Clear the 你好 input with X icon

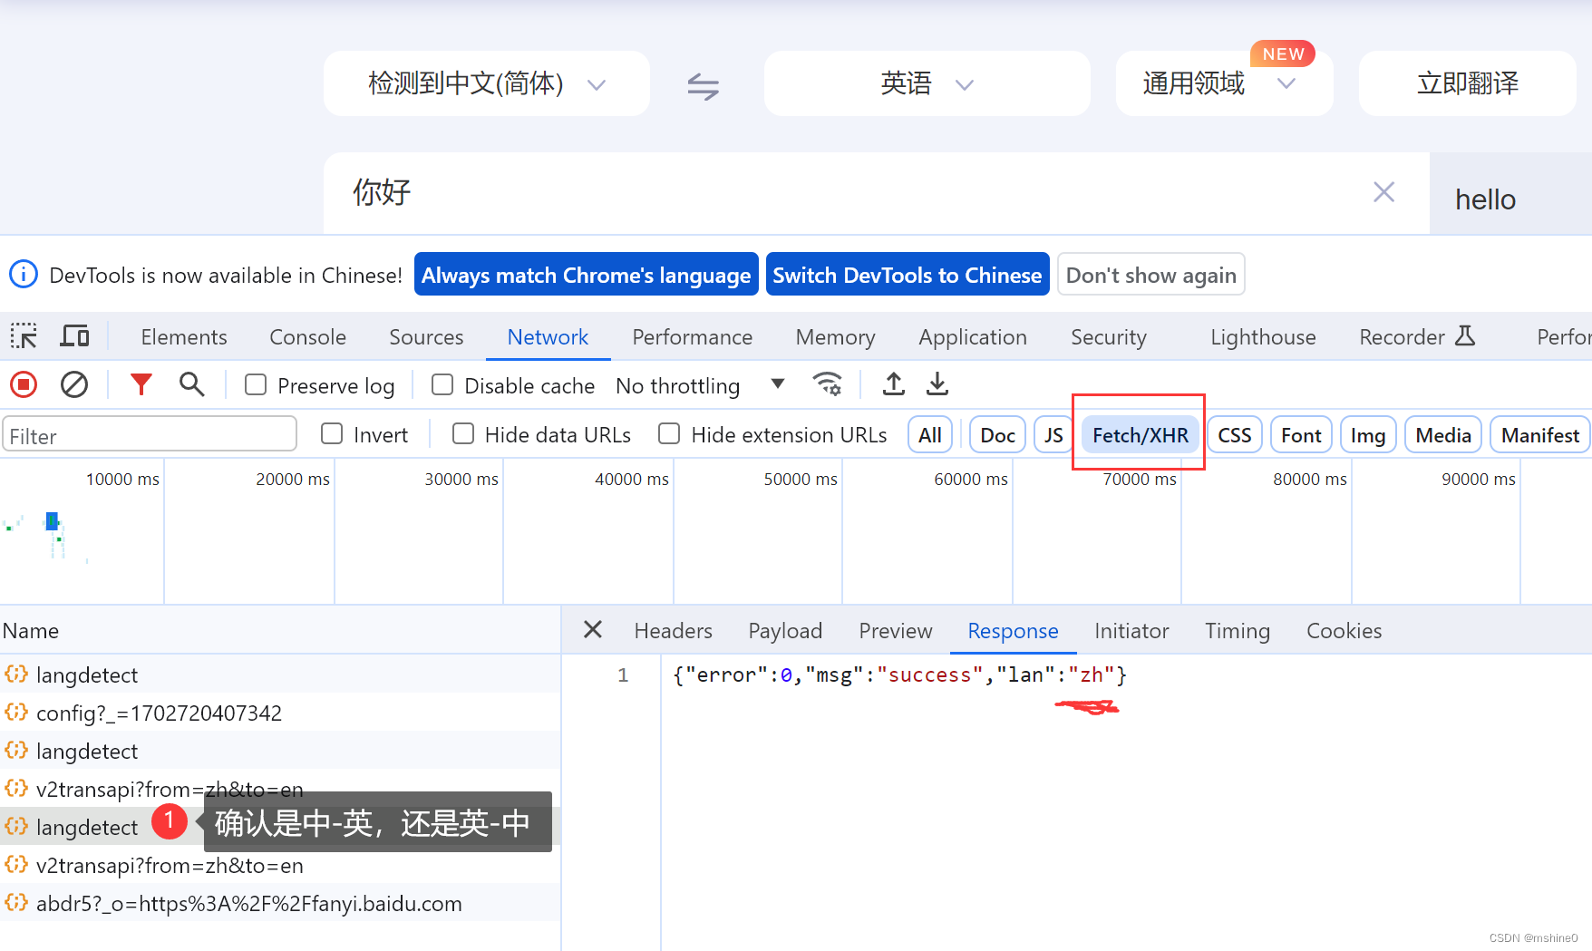(x=1383, y=192)
